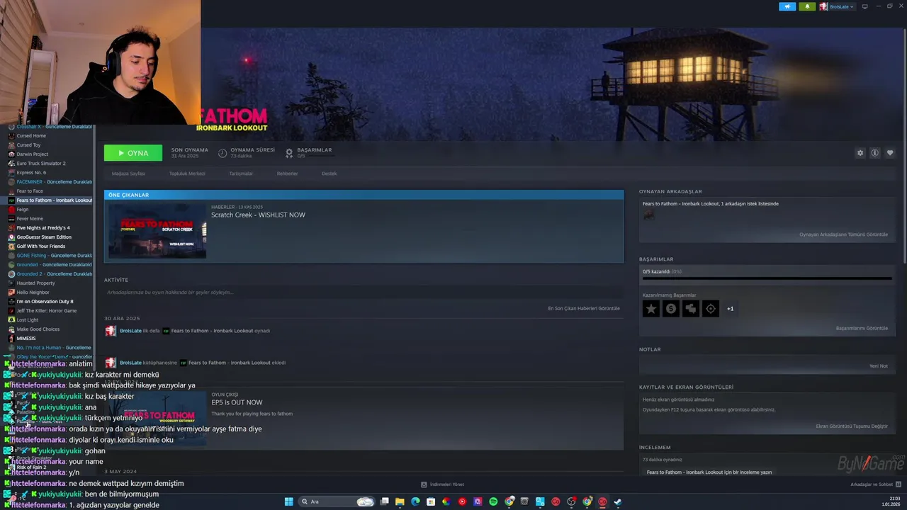The height and width of the screenshot is (510, 907).
Task: Open game settings gear icon
Action: click(x=860, y=153)
